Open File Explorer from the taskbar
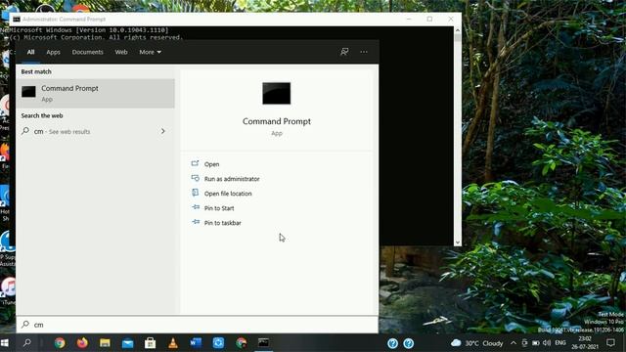 point(105,343)
